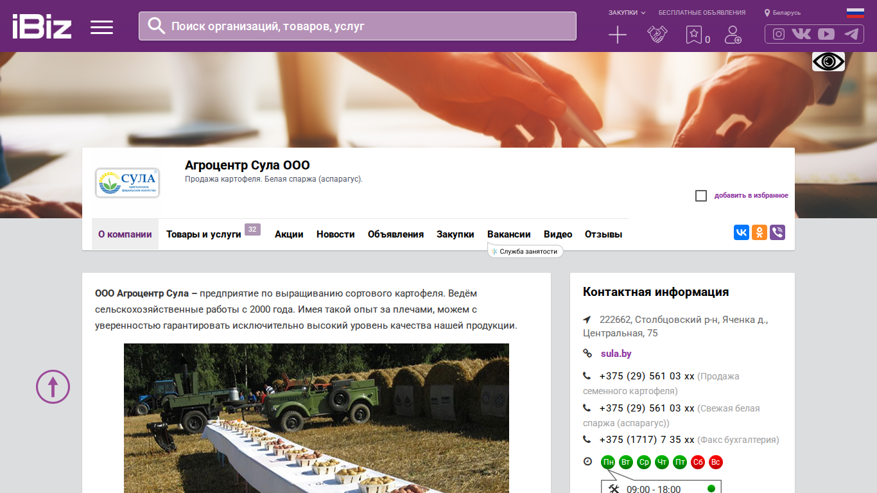Click Служба занятости tooltip link
Image resolution: width=877 pixels, height=493 pixels.
click(525, 252)
